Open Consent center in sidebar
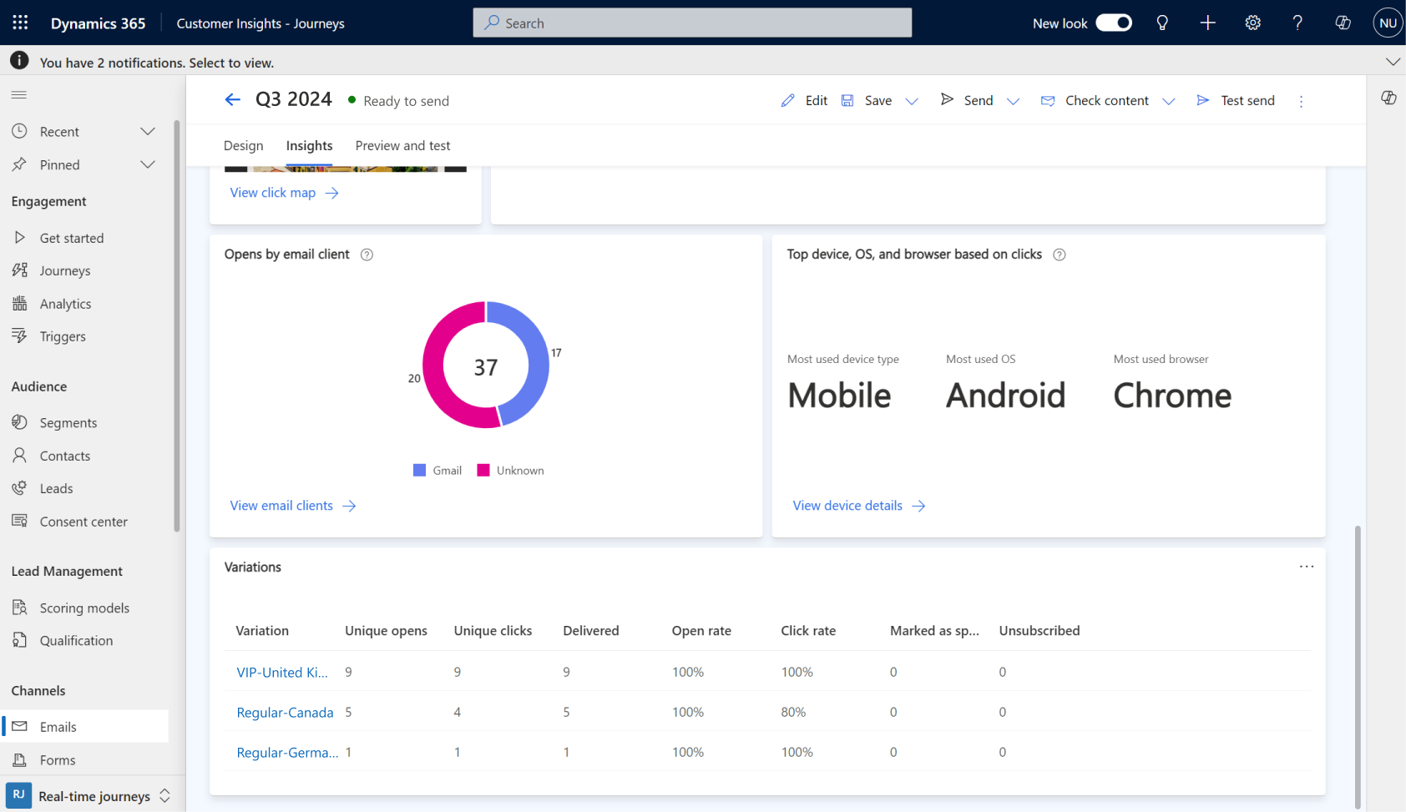1406x812 pixels. point(83,522)
